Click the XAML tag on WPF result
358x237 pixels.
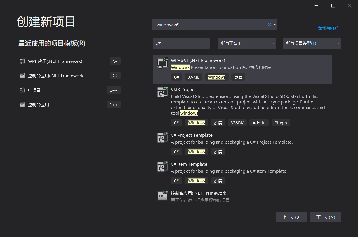point(194,77)
